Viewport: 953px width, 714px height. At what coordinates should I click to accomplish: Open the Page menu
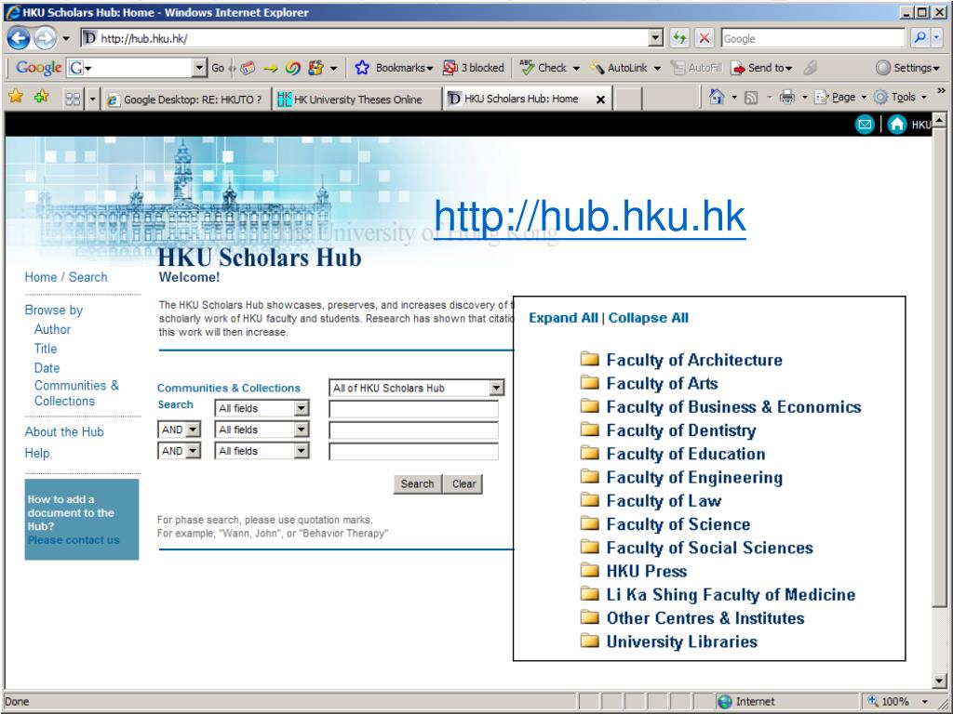(840, 97)
